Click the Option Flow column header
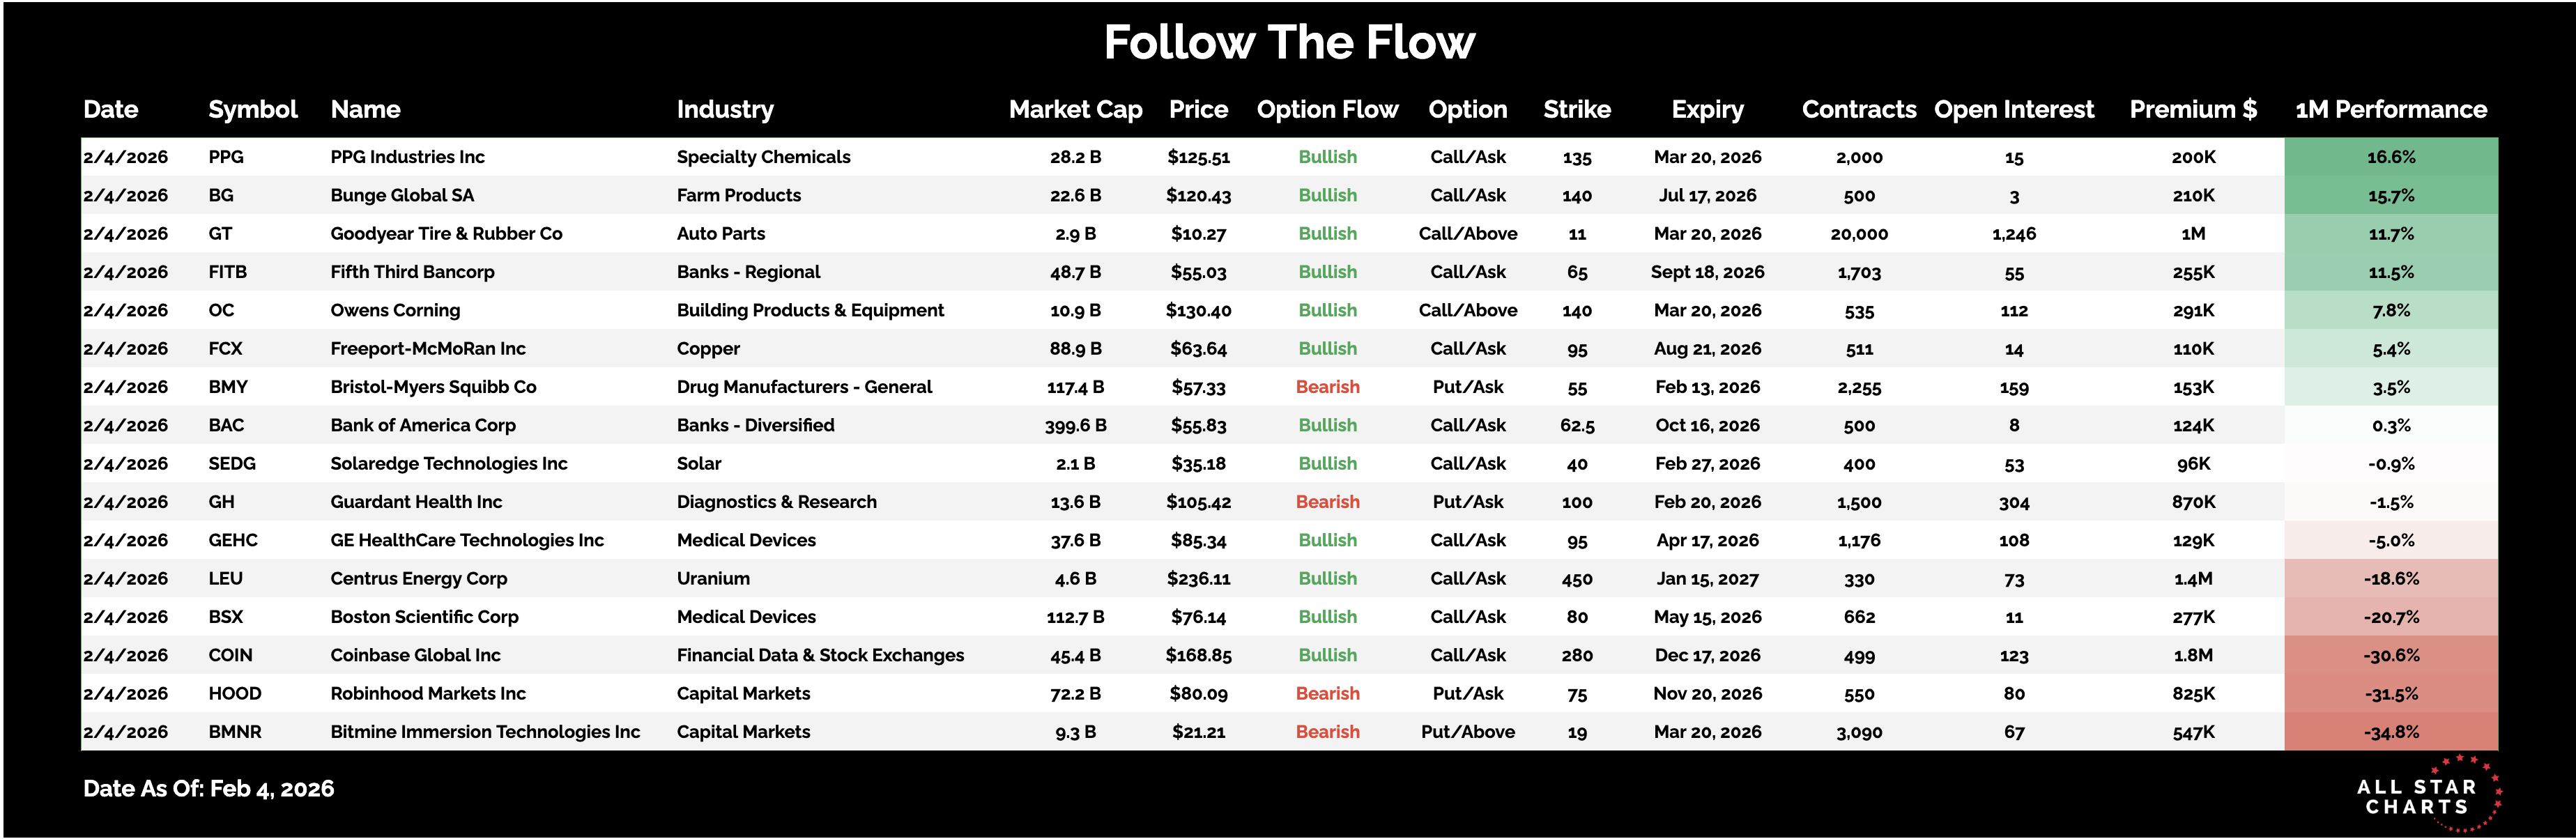The width and height of the screenshot is (2576, 839). click(x=1327, y=110)
